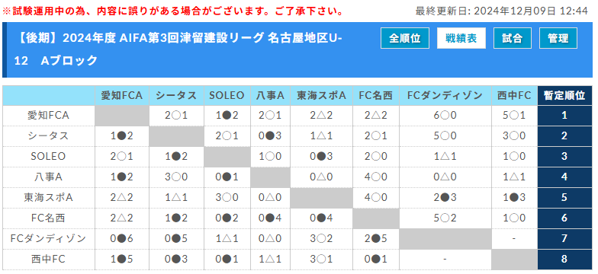Click the 3○1 result in the 西中FC row
This screenshot has width=598, height=274.
tap(321, 259)
